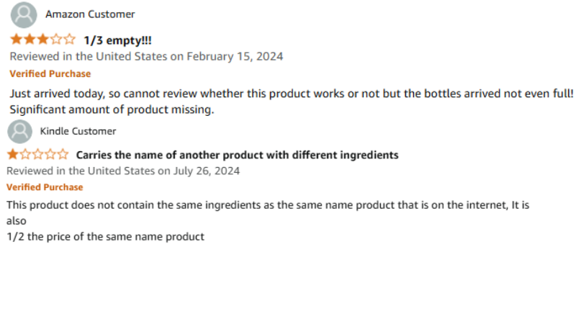576x329 pixels.
Task: Click the February 15, 2024 review date
Action: [235, 57]
